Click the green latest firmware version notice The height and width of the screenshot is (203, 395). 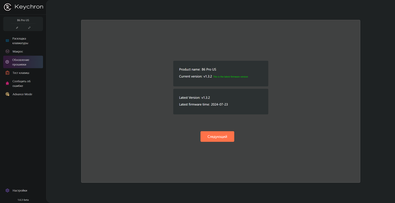tap(231, 77)
